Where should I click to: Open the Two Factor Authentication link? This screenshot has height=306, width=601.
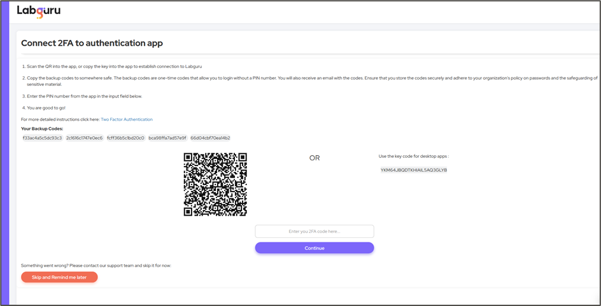coord(126,120)
